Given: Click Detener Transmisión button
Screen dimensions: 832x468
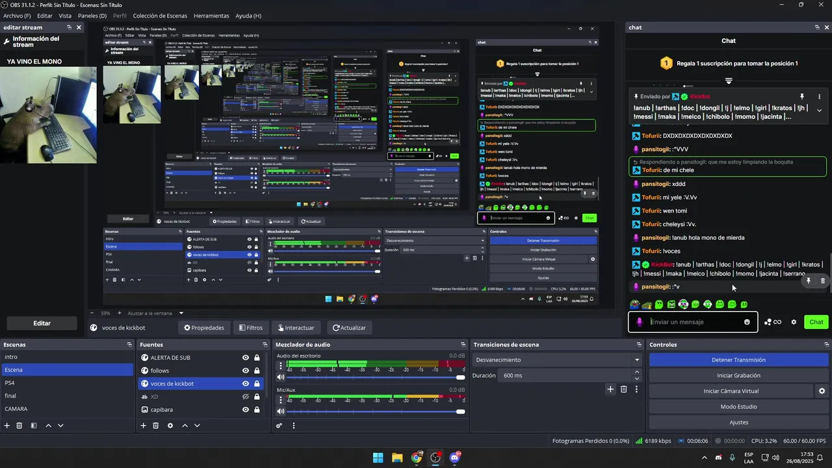Looking at the screenshot, I should (738, 359).
